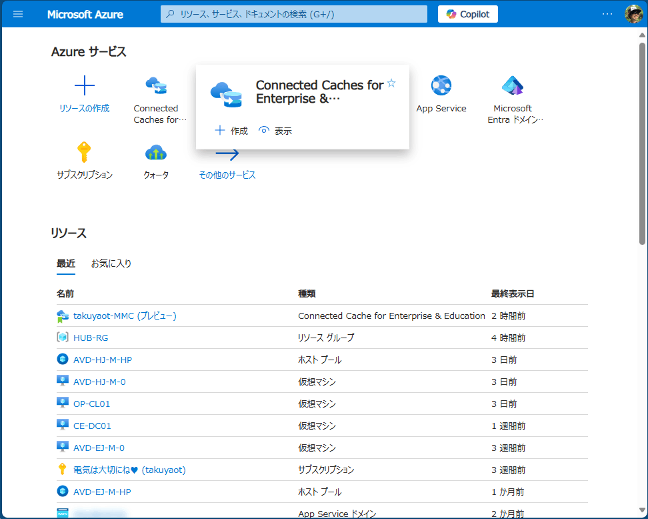Click 作成 in the Connected Caches popup
The height and width of the screenshot is (519, 648).
tap(231, 131)
